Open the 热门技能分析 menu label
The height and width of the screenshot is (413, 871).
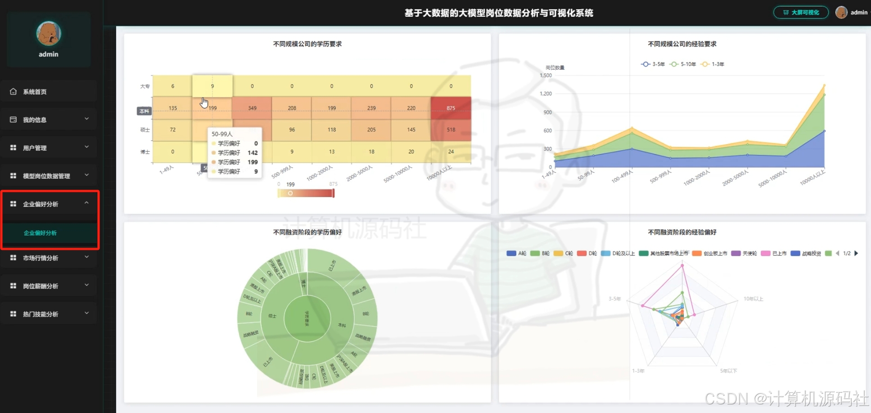(x=41, y=314)
